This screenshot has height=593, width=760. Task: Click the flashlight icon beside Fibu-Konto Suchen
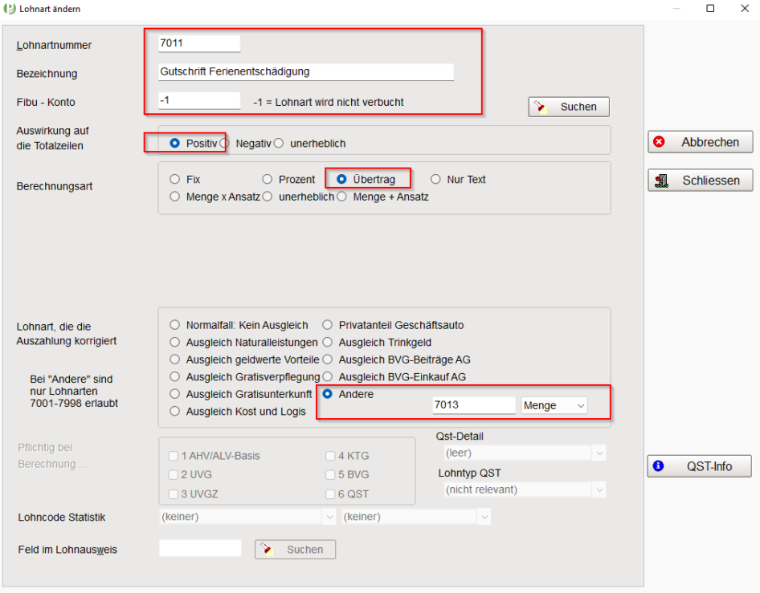542,107
